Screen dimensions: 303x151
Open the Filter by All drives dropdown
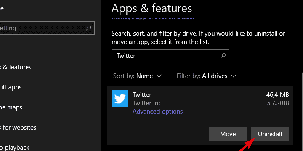pyautogui.click(x=206, y=76)
